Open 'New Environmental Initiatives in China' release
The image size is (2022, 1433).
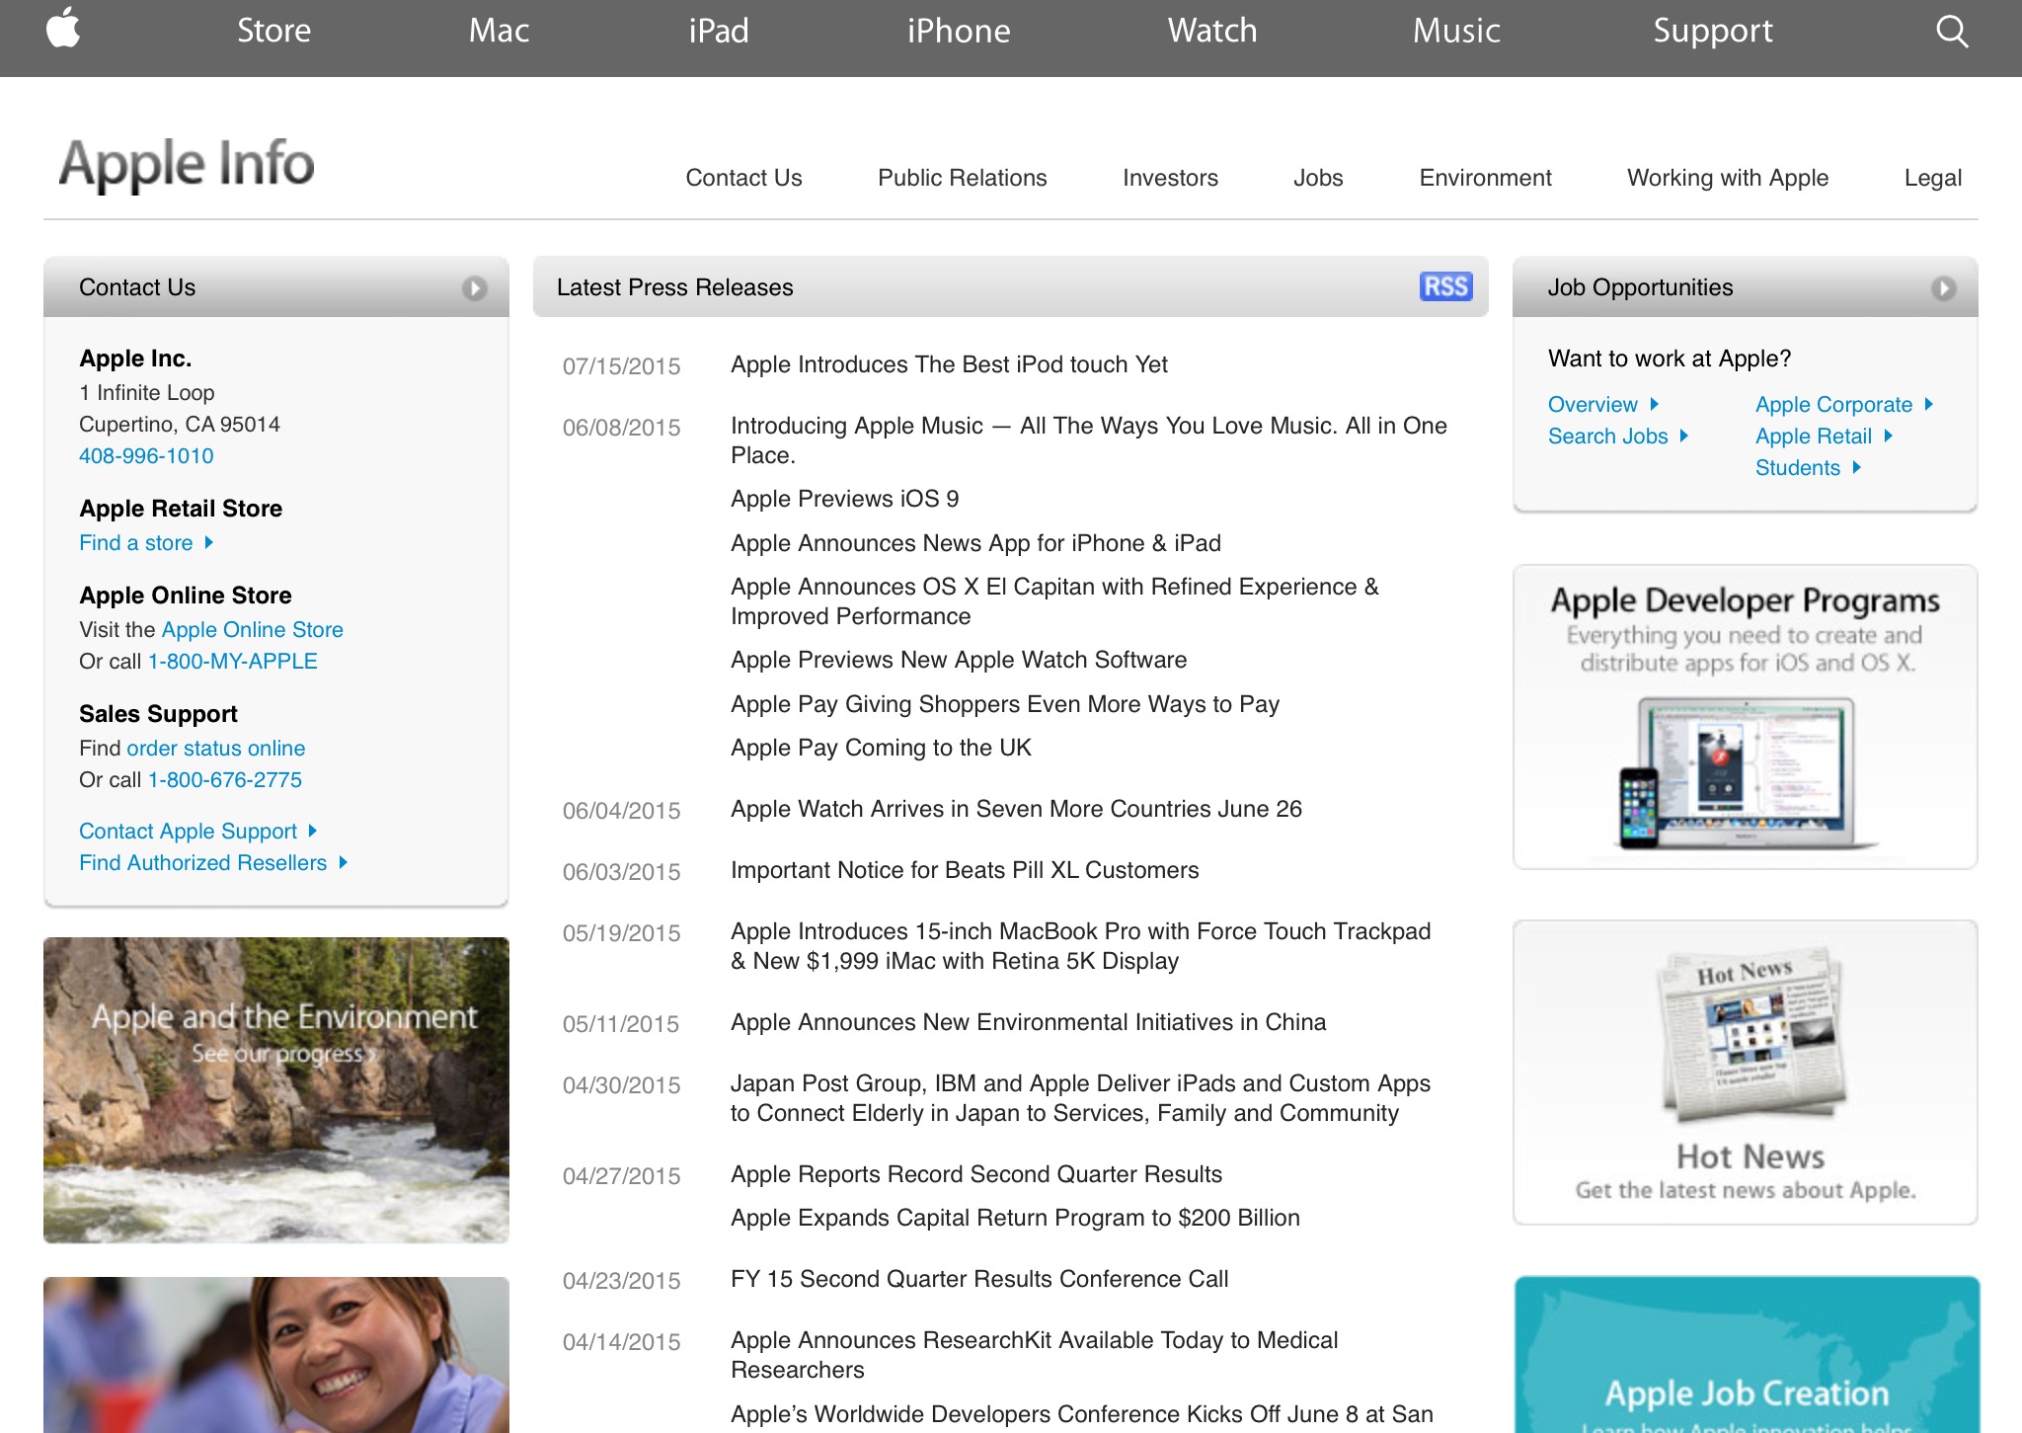pos(1028,1023)
